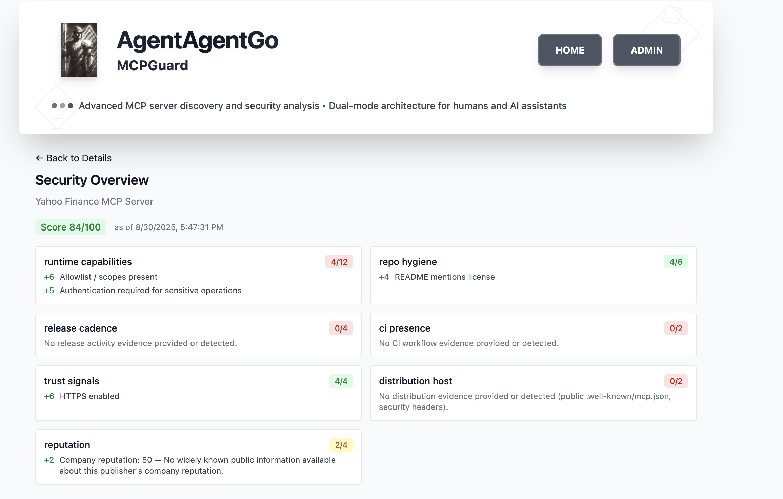The width and height of the screenshot is (783, 499).
Task: Select the AgentAgentGo title heading
Action: coord(197,40)
